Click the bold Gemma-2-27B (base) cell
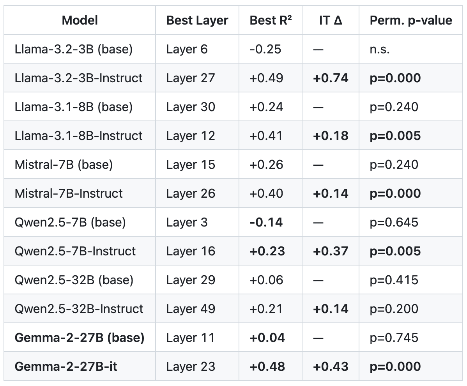467x386 pixels. 80,338
